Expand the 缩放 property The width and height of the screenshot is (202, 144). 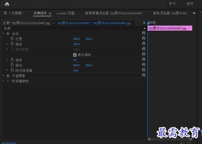tap(7, 44)
